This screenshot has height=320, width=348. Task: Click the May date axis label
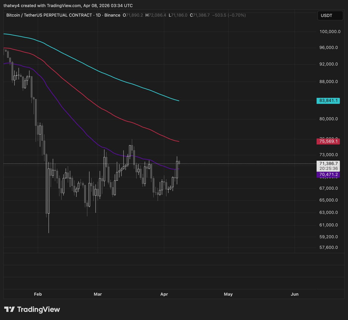point(228,294)
